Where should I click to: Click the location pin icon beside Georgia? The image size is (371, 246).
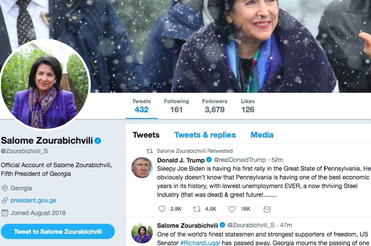(x=5, y=189)
